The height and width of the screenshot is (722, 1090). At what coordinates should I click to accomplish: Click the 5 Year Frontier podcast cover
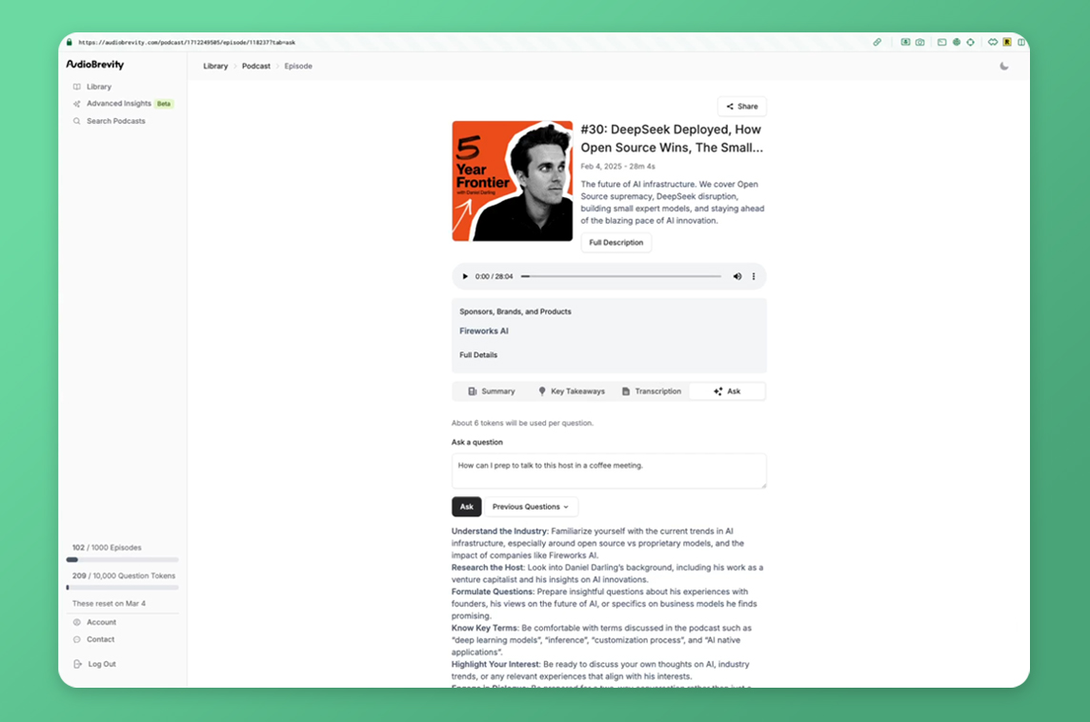[513, 181]
